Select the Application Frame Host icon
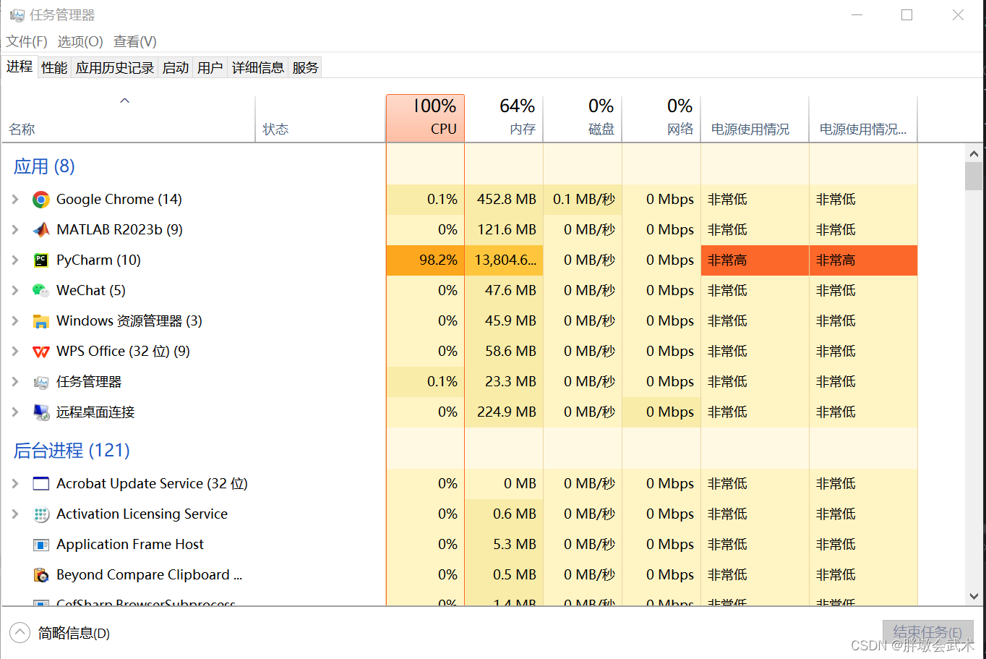The width and height of the screenshot is (986, 659). click(41, 545)
